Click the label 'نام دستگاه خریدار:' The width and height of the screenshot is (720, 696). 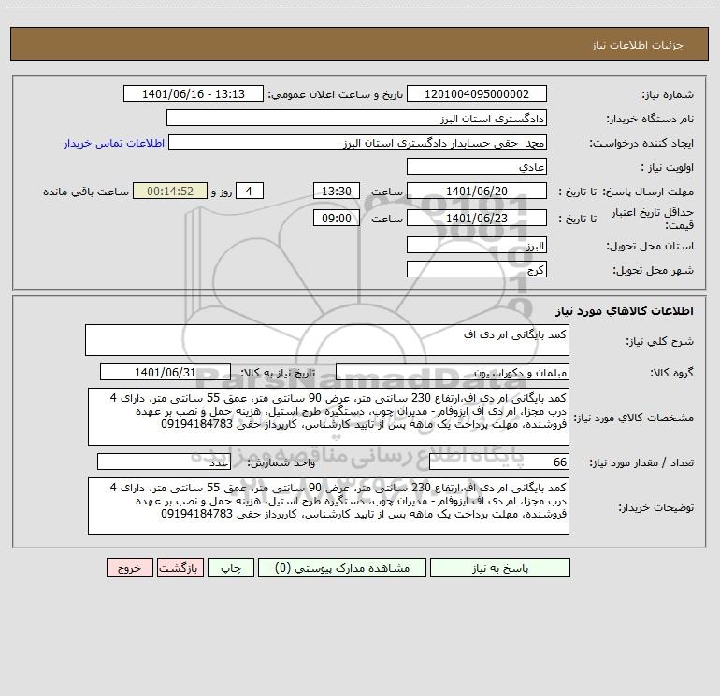pos(650,120)
